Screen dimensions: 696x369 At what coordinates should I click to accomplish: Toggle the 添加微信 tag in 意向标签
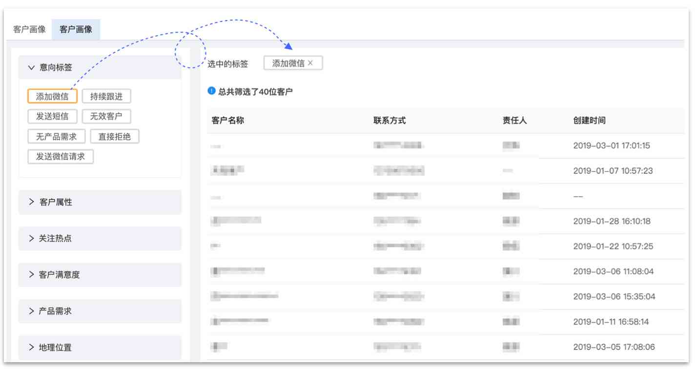(52, 97)
